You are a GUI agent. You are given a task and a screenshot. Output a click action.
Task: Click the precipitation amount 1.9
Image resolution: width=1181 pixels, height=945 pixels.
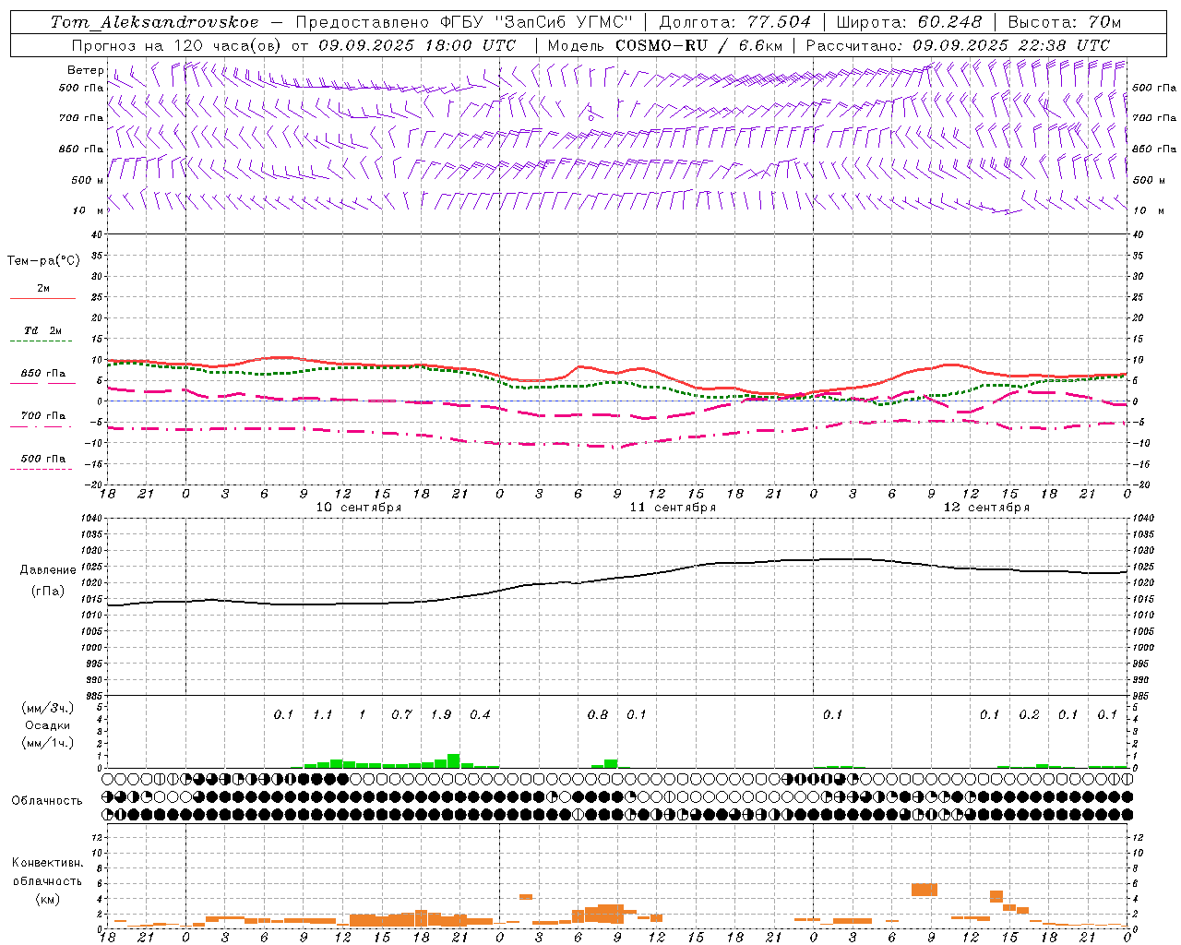coord(441,715)
